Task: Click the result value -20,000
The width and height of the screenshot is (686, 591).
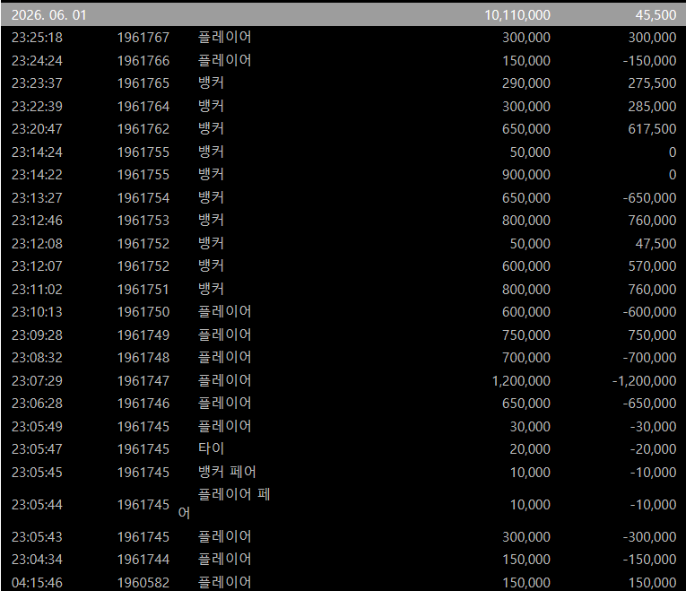Action: 653,448
